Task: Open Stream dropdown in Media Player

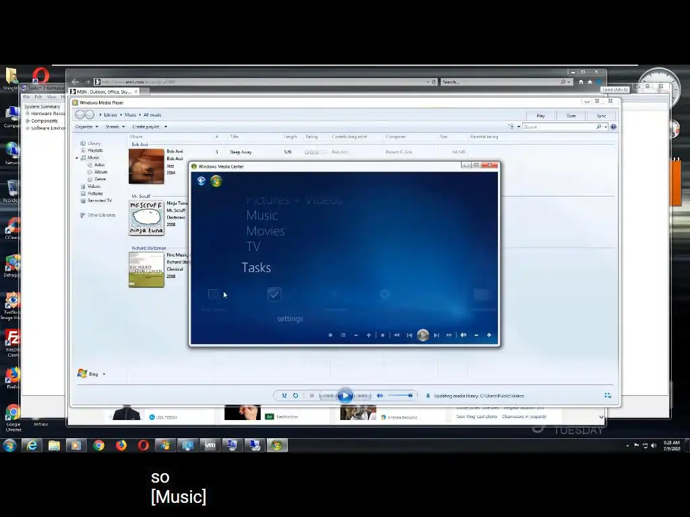Action: 115,127
